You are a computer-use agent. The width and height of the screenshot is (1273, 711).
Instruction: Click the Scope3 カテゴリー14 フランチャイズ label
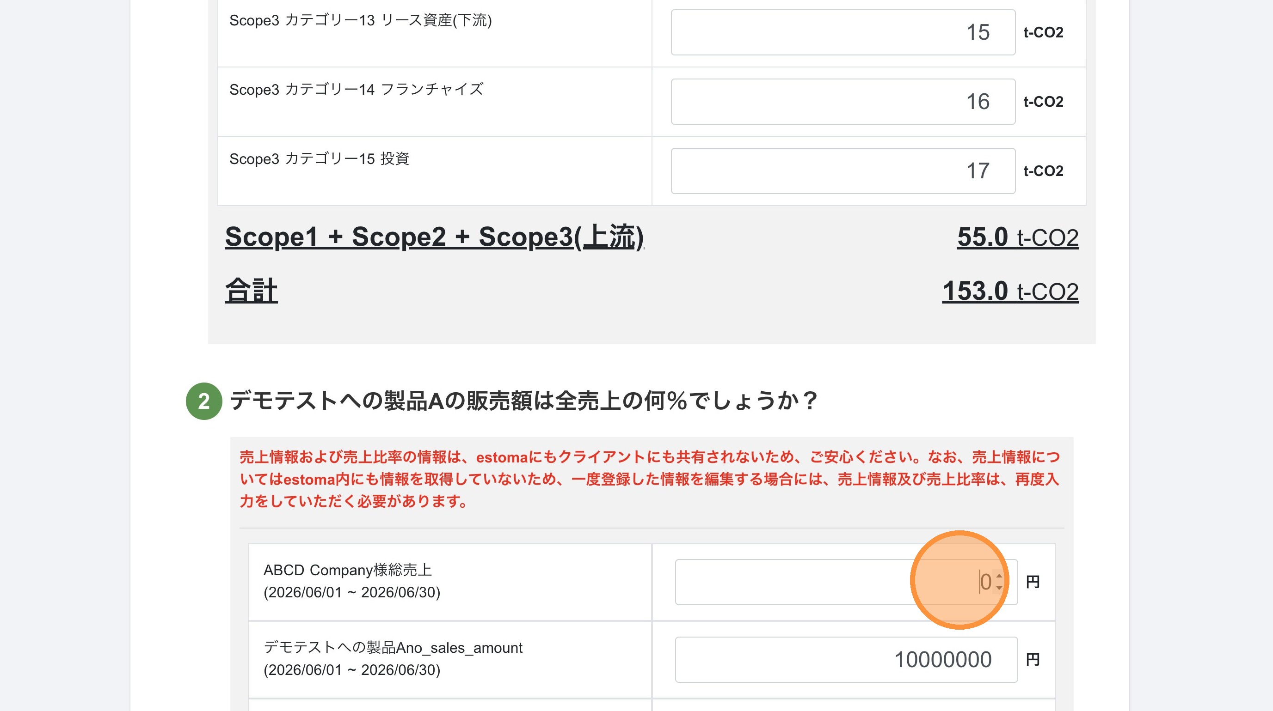357,89
